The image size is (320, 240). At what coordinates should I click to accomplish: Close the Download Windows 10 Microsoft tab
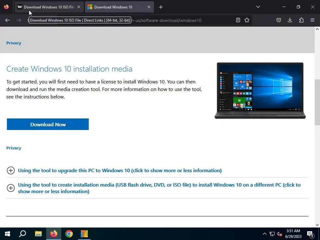(x=149, y=7)
